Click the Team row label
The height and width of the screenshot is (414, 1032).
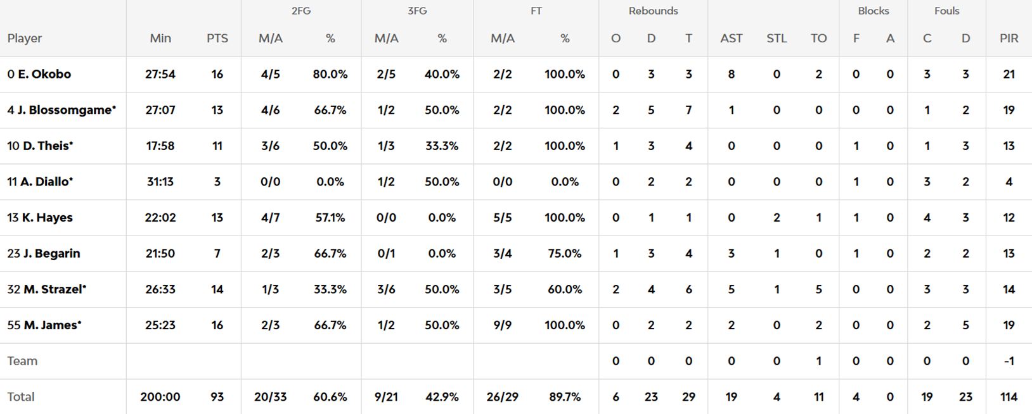tap(22, 361)
